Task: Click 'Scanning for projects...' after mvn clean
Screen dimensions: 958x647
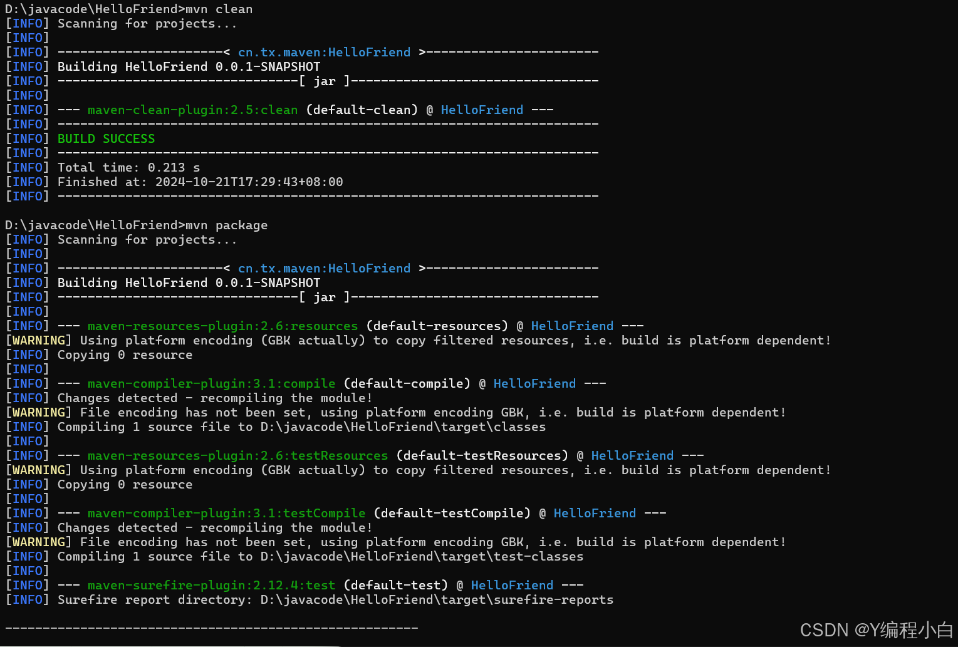Action: [x=148, y=24]
